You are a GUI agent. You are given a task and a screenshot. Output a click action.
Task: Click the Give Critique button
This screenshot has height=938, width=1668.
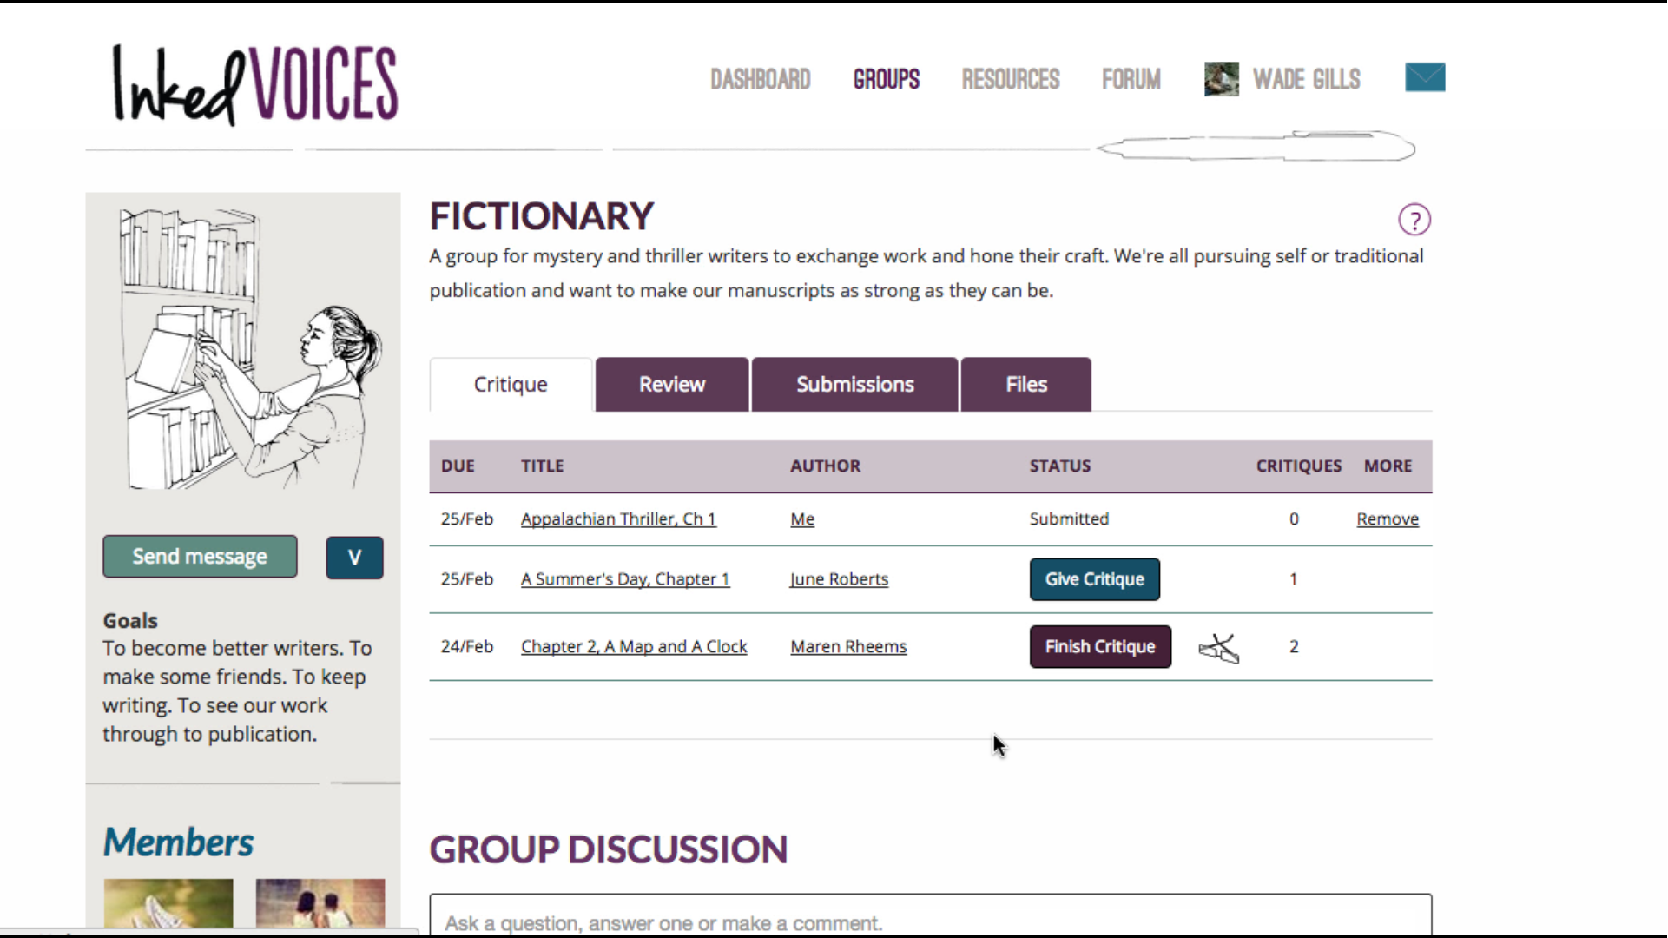click(x=1094, y=579)
